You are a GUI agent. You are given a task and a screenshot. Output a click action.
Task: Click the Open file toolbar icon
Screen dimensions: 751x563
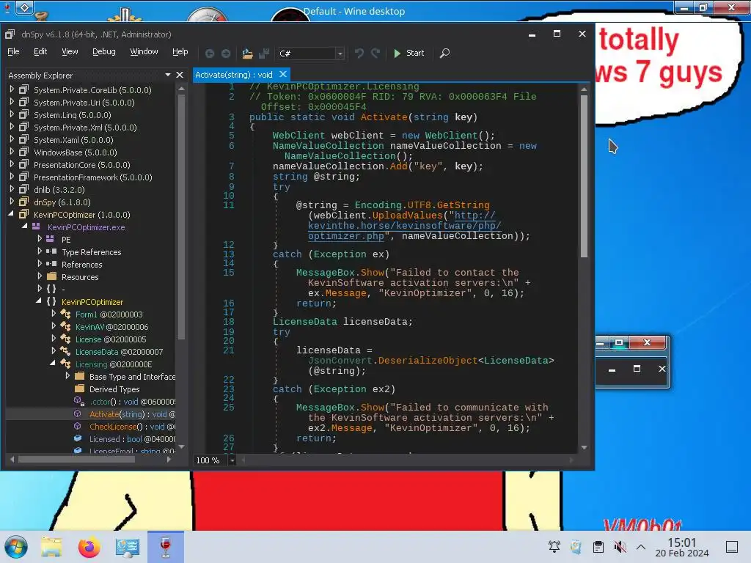point(247,53)
